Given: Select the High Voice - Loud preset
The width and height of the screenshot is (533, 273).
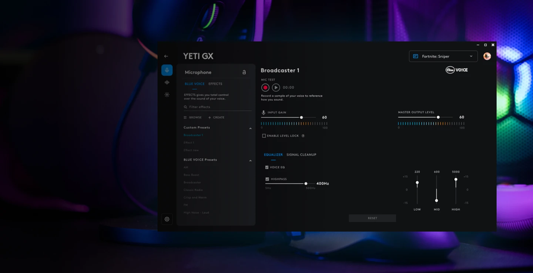Looking at the screenshot, I should 197,213.
